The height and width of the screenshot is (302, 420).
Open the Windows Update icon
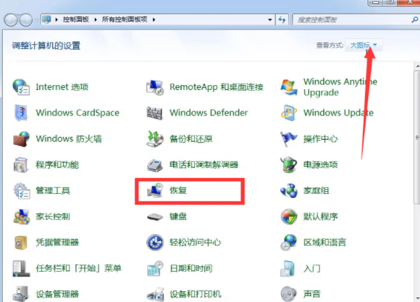pos(289,113)
